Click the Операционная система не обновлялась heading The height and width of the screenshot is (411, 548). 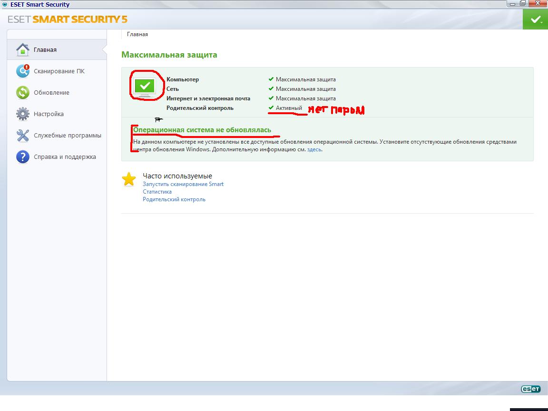[202, 130]
